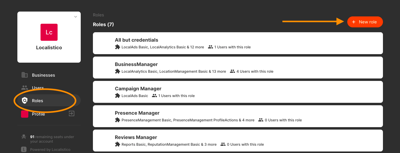Click the Roles breadcrumb at top
Image resolution: width=400 pixels, height=153 pixels.
tap(98, 15)
